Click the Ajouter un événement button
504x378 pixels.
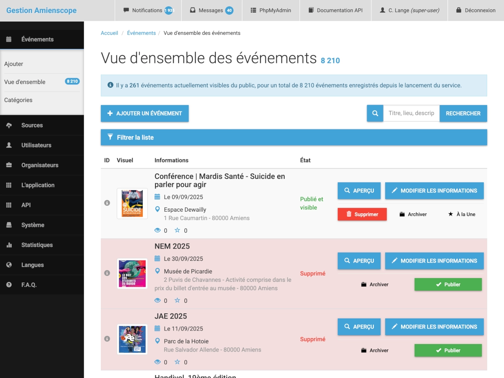click(x=144, y=113)
